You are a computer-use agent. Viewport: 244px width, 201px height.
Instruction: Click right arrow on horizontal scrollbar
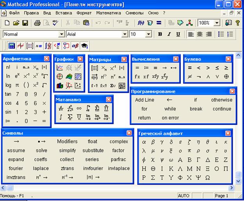pyautogui.click(x=232, y=188)
